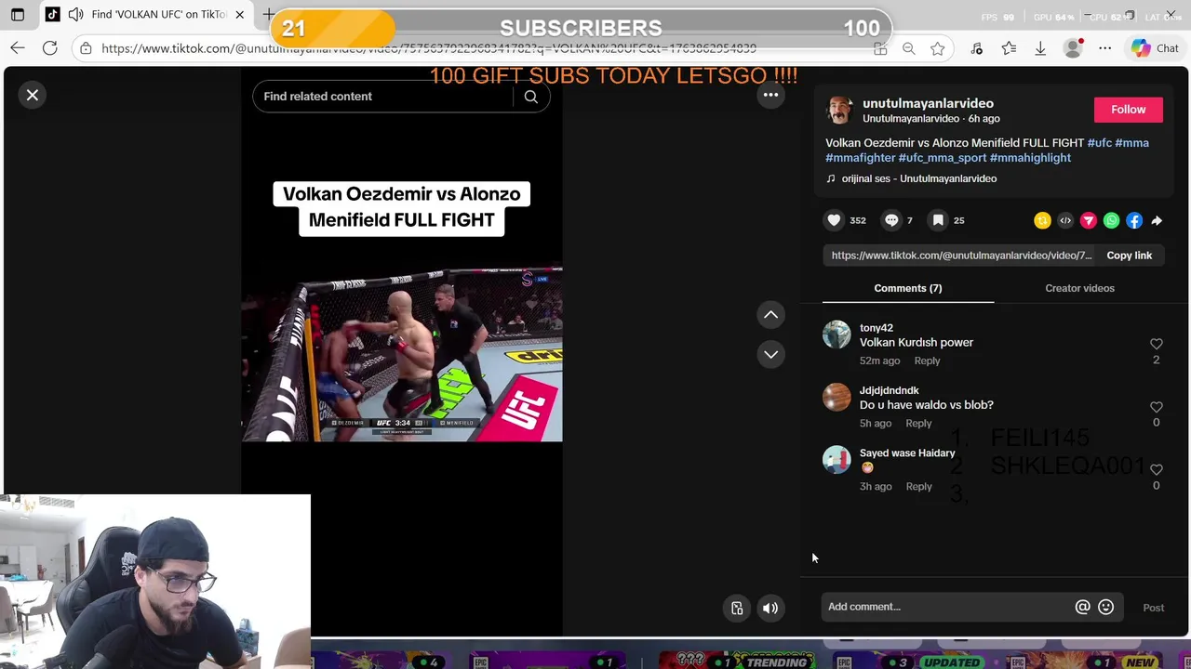Open the #ufc hashtag
Image resolution: width=1191 pixels, height=669 pixels.
click(1099, 143)
